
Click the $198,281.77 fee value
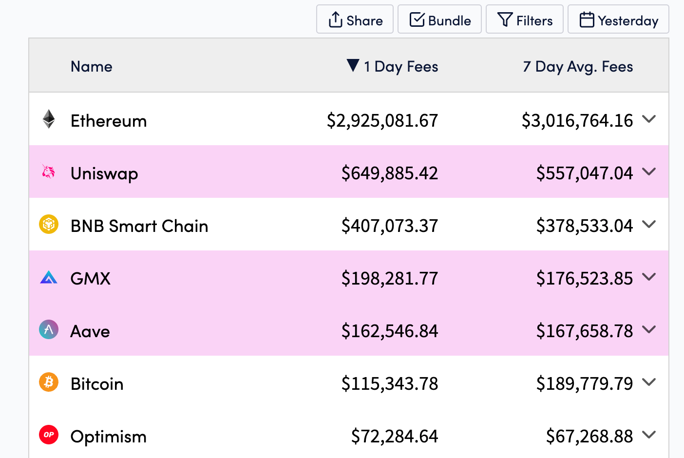390,278
